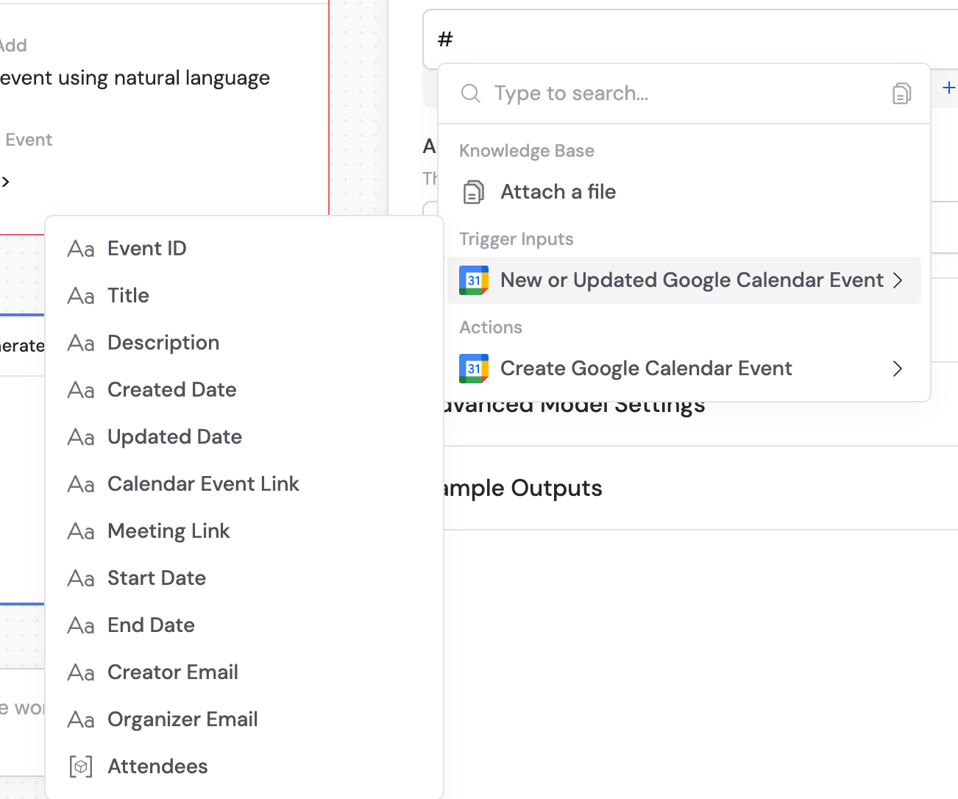
Task: Click the file icon beside Attach a file
Action: pos(474,191)
